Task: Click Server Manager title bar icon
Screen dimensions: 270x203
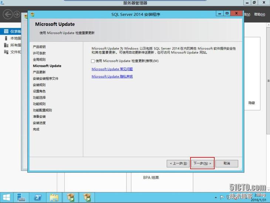Action: tap(3, 3)
